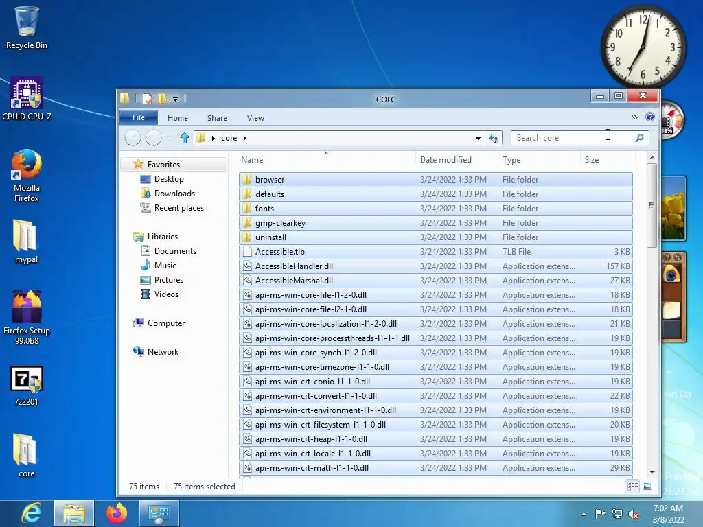This screenshot has height=527, width=703.
Task: Select Computer in navigation pane
Action: tap(165, 323)
